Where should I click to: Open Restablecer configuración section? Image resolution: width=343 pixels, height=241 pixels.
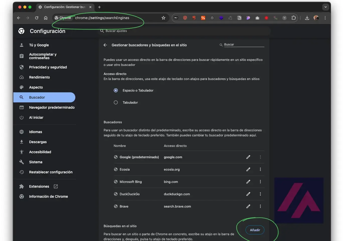click(44, 172)
